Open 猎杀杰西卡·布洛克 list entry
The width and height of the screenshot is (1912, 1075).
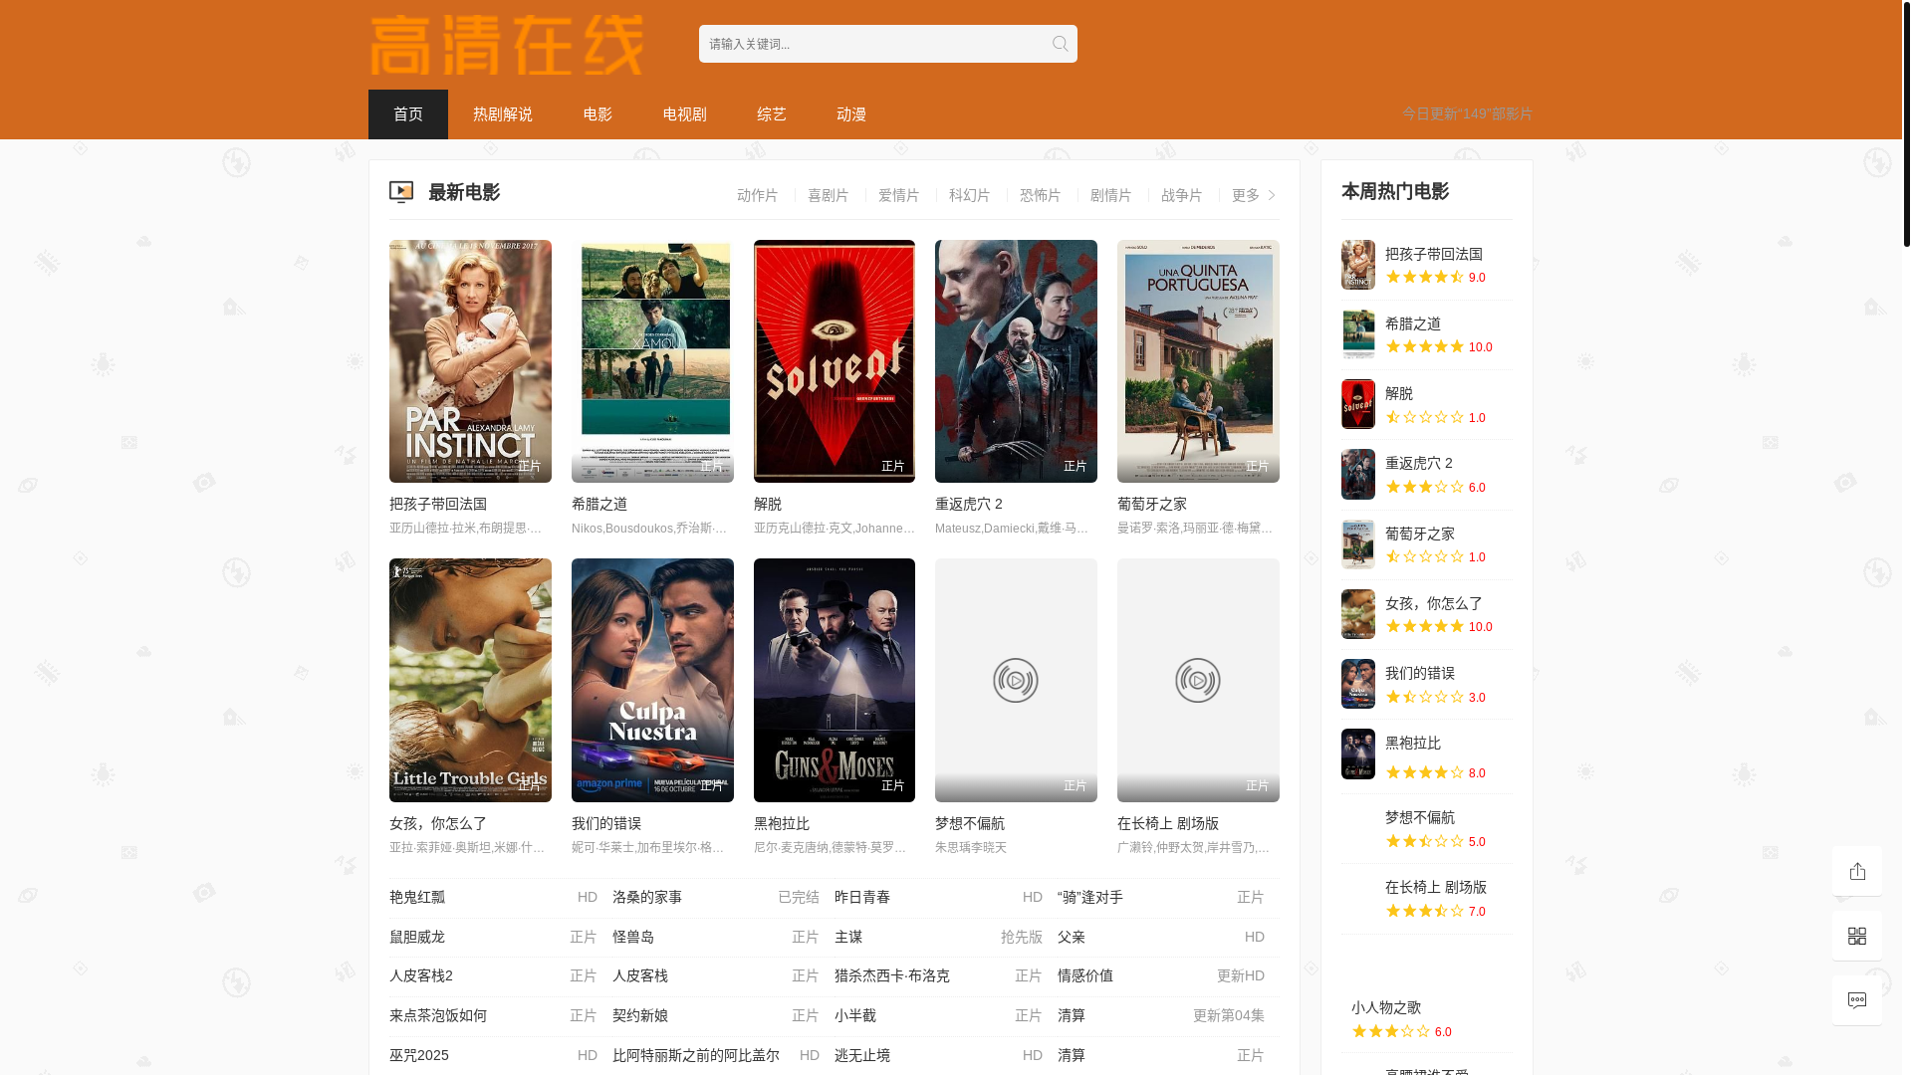pos(891,975)
